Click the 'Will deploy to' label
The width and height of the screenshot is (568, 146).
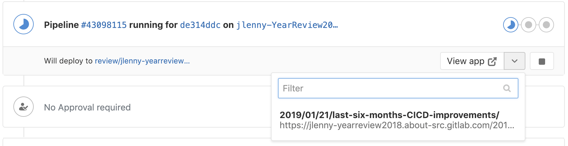(x=68, y=61)
